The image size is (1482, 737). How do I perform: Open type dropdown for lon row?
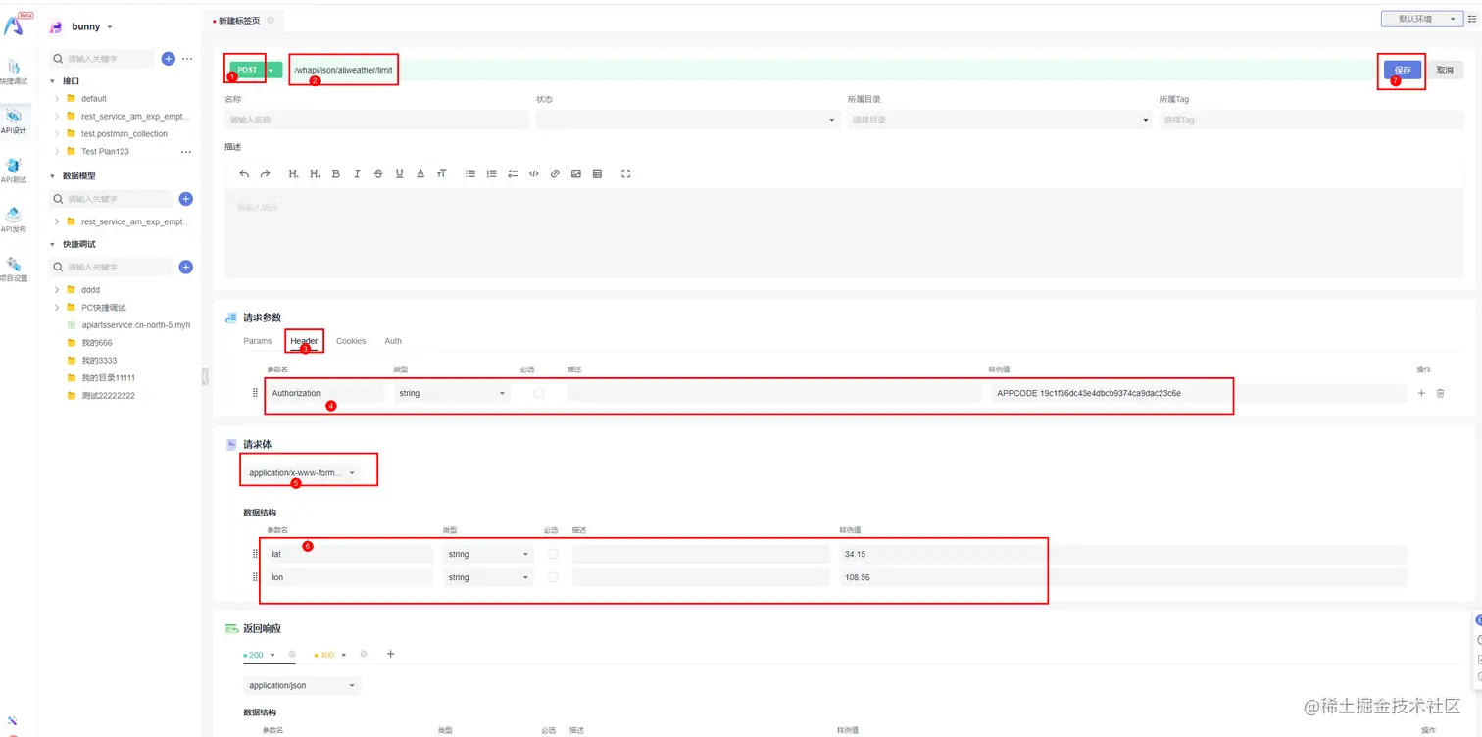tap(489, 577)
